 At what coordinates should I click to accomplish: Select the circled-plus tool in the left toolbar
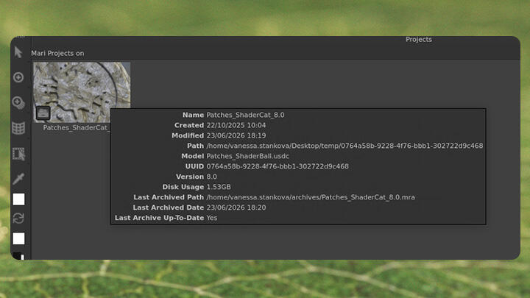[x=18, y=77]
